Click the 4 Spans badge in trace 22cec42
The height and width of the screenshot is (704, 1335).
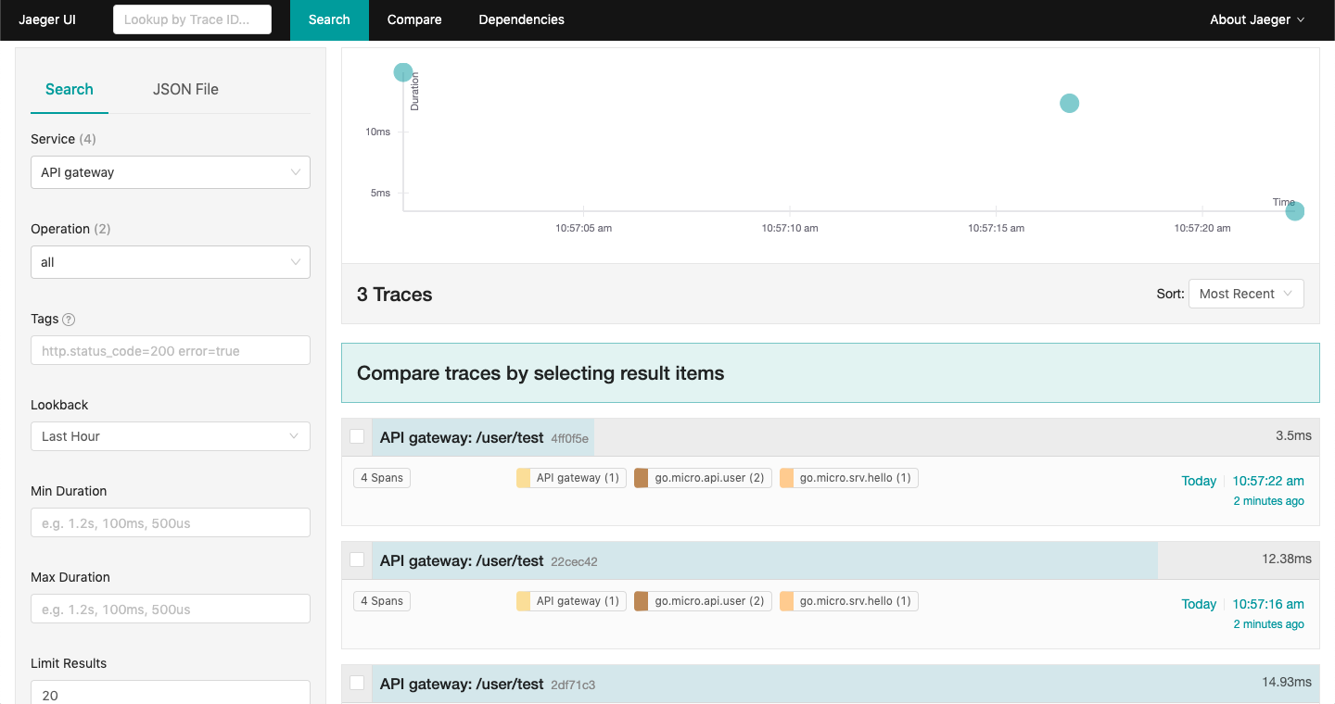point(382,601)
